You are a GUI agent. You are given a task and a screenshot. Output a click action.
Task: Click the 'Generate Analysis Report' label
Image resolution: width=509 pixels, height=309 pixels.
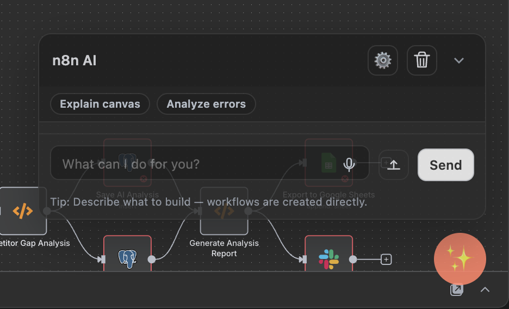click(x=224, y=248)
